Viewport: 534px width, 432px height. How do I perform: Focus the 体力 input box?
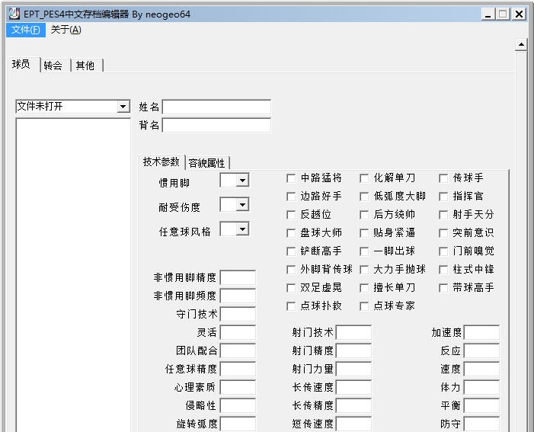tap(481, 387)
